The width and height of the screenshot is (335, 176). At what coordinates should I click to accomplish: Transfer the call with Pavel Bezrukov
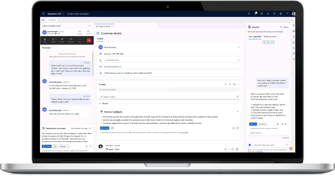coord(80,32)
